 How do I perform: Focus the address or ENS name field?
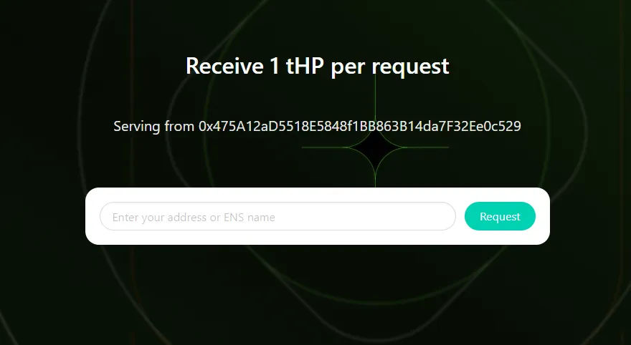(x=277, y=216)
